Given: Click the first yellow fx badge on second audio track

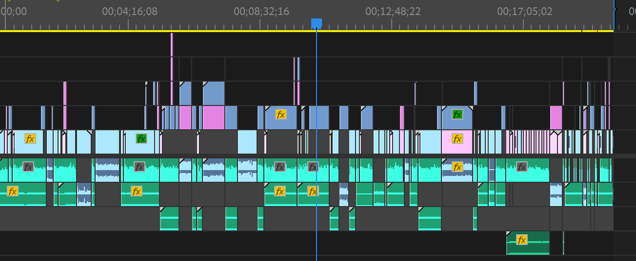Looking at the screenshot, I should [x=13, y=191].
